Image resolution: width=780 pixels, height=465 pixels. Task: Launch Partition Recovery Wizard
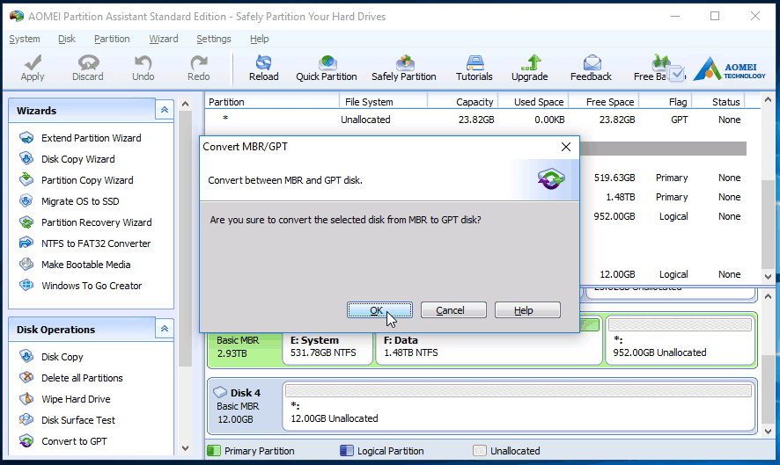point(97,222)
